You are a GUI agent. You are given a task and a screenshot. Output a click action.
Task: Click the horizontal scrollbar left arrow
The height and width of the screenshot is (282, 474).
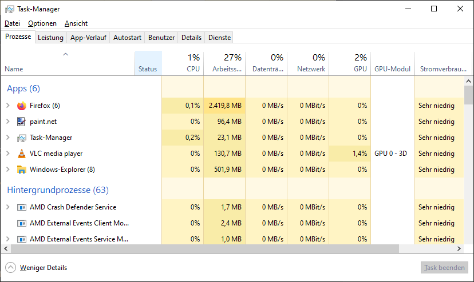(x=6, y=248)
